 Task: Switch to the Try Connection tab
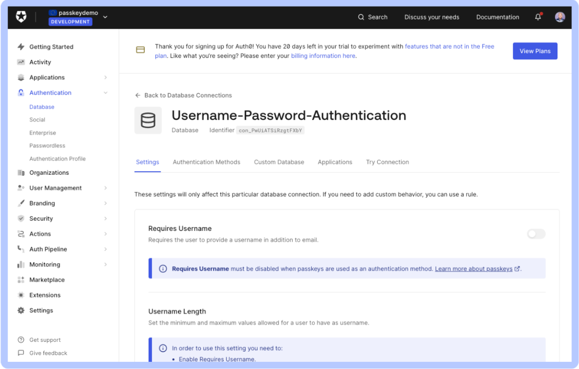[x=387, y=162]
